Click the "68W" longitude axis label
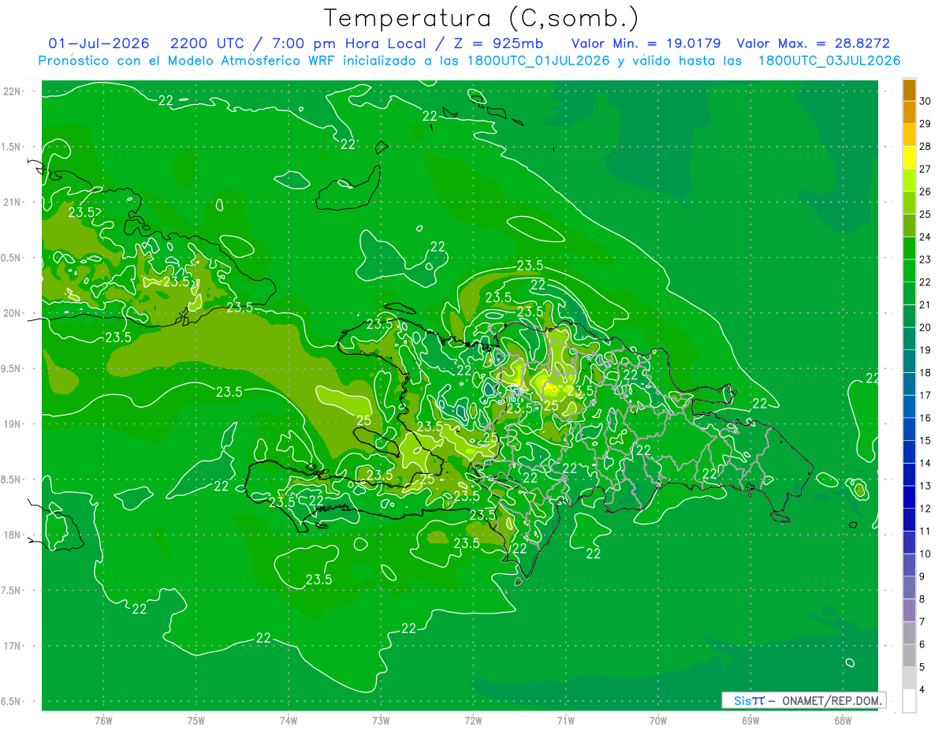 (843, 721)
